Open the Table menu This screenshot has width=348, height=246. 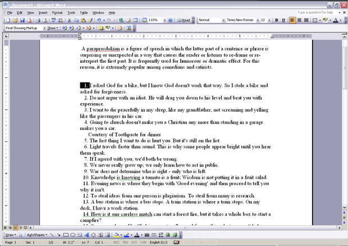coord(84,13)
